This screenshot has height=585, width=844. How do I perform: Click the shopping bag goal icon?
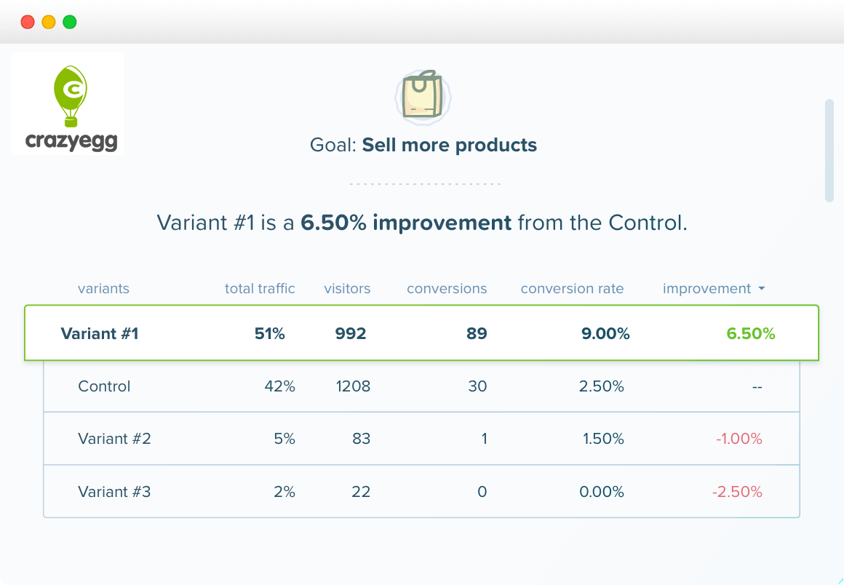(x=423, y=95)
